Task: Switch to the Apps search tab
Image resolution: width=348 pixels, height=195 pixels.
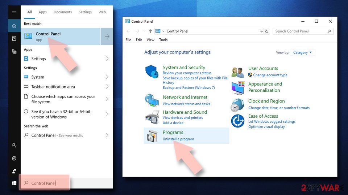Action: tap(43, 12)
